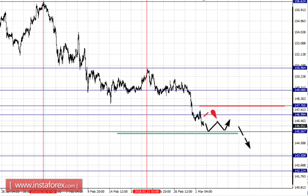
Task: Select the green horizontal support line
Action: pyautogui.click(x=177, y=133)
